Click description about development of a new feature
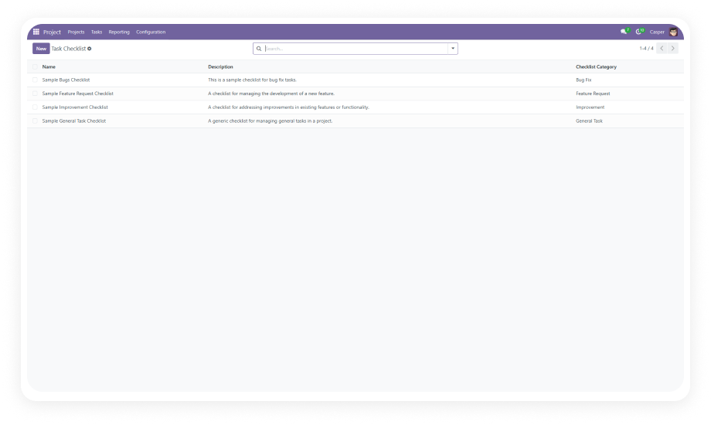Viewport: 711px width, 425px height. (271, 93)
